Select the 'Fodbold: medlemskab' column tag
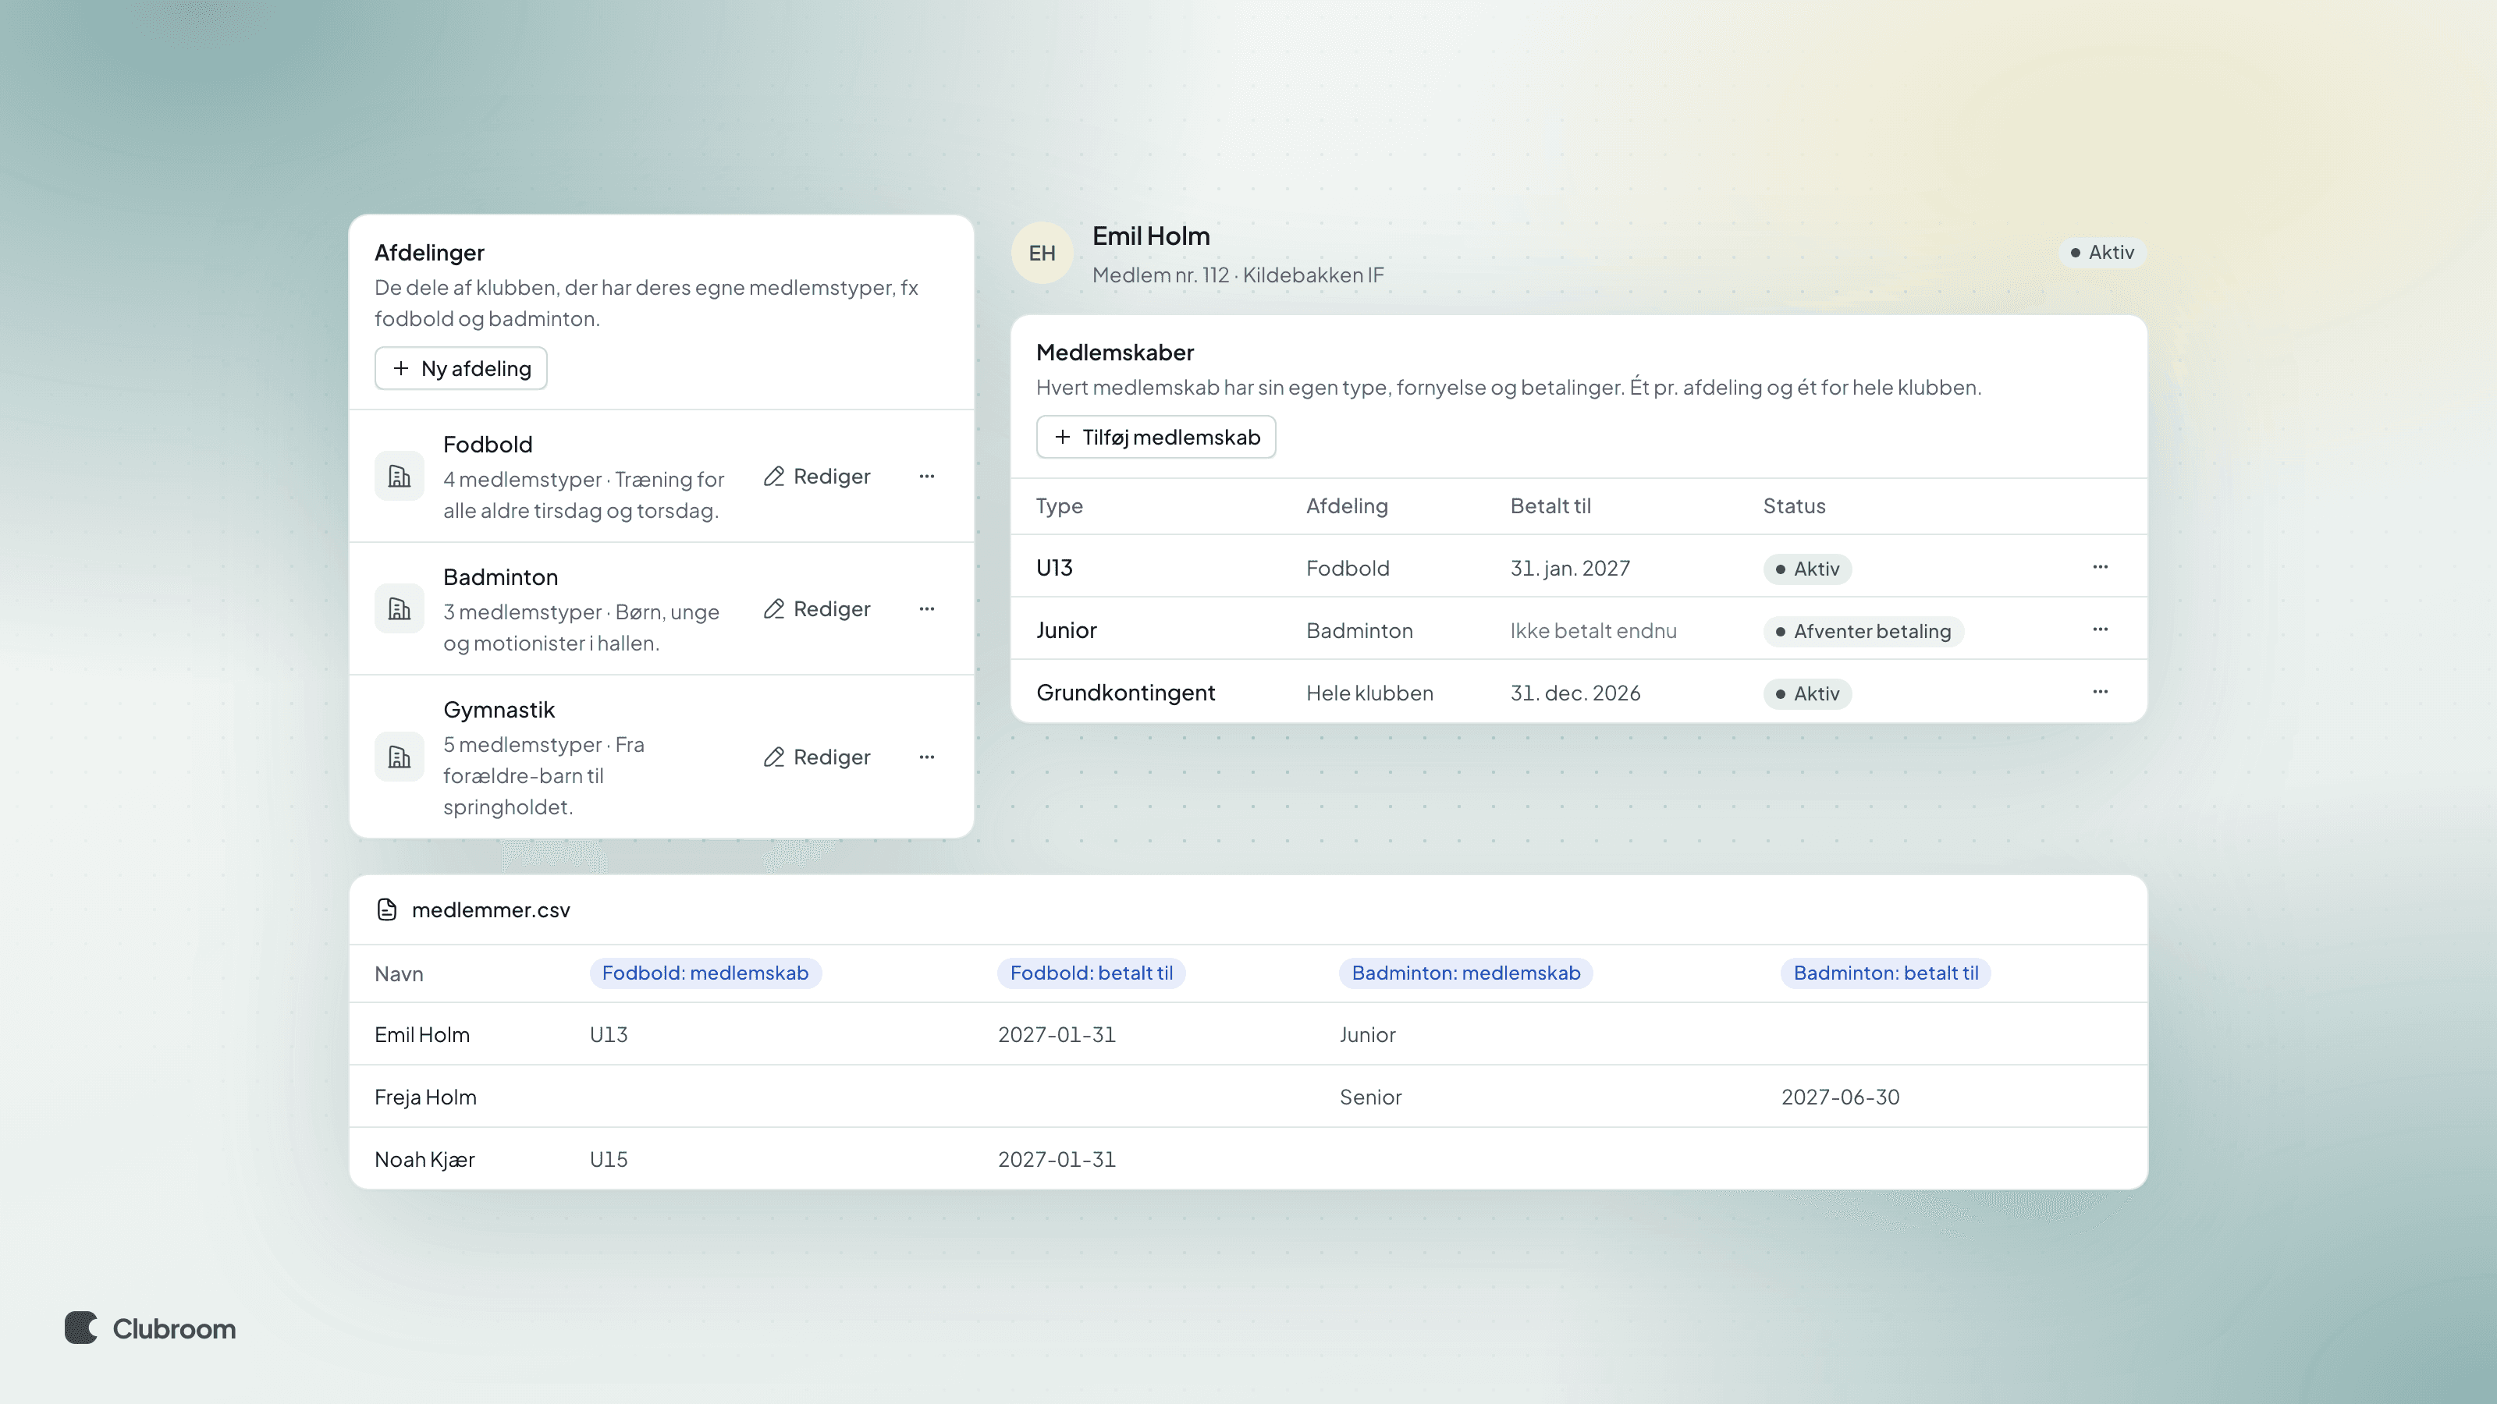This screenshot has height=1404, width=2497. click(705, 973)
